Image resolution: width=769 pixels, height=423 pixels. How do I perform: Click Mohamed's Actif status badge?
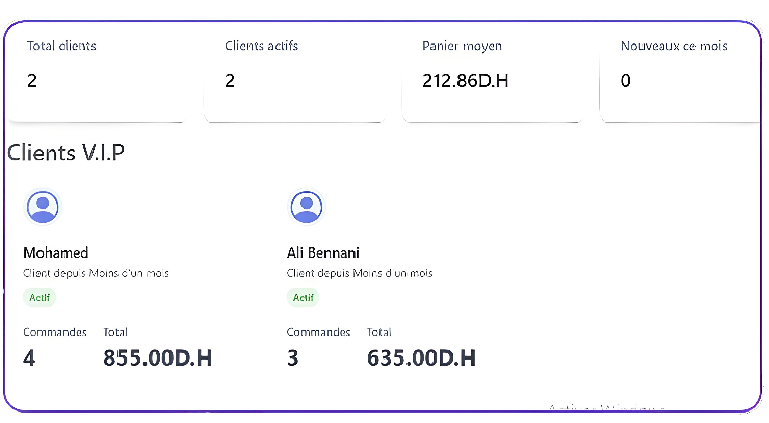coord(39,297)
